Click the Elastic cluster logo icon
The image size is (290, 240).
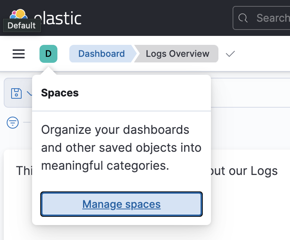pyautogui.click(x=19, y=14)
